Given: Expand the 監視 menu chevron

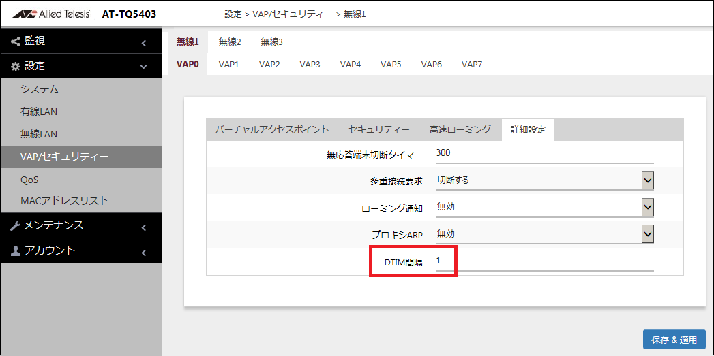Looking at the screenshot, I should 143,42.
